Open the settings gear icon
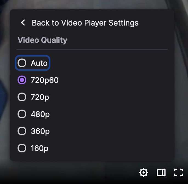Viewport: 188px width, 184px height. (144, 172)
